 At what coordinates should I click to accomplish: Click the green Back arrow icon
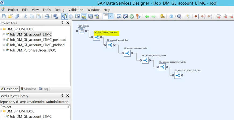(147, 16)
